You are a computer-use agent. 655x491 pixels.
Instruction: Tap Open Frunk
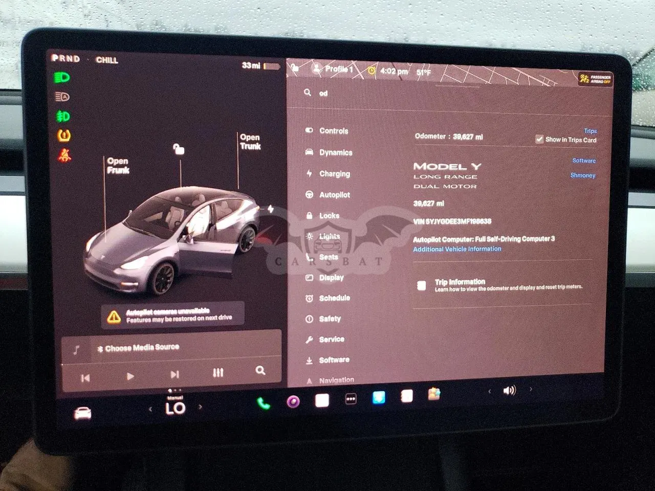click(x=118, y=166)
